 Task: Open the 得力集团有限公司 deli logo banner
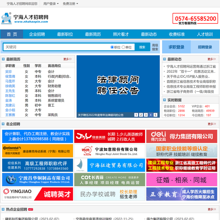click(x=182, y=136)
